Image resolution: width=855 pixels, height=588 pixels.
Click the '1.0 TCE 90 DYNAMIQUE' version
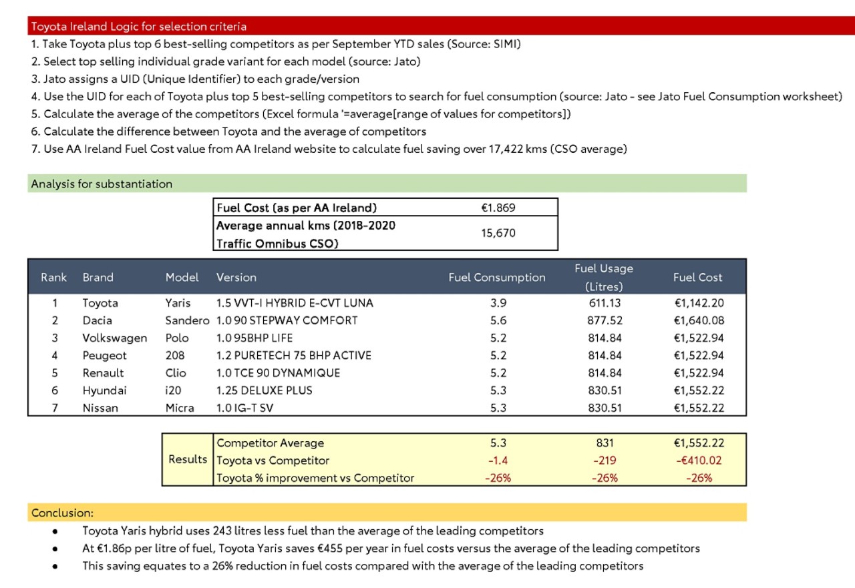(x=278, y=373)
